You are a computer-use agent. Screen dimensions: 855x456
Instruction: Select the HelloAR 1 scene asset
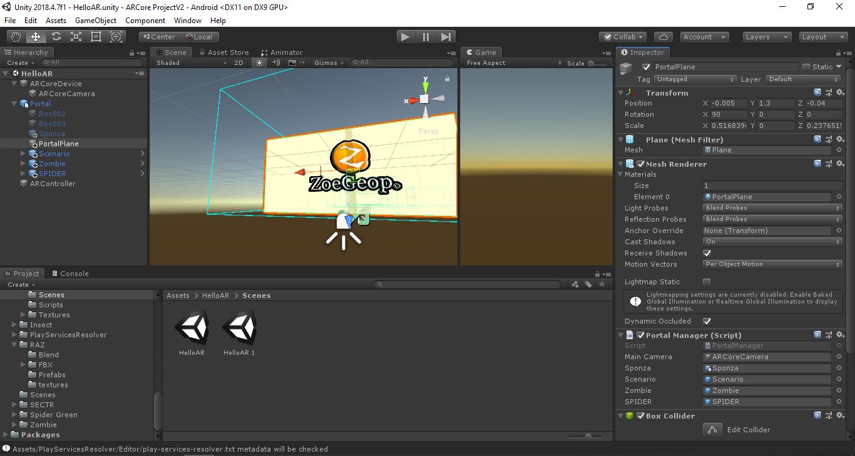point(239,328)
